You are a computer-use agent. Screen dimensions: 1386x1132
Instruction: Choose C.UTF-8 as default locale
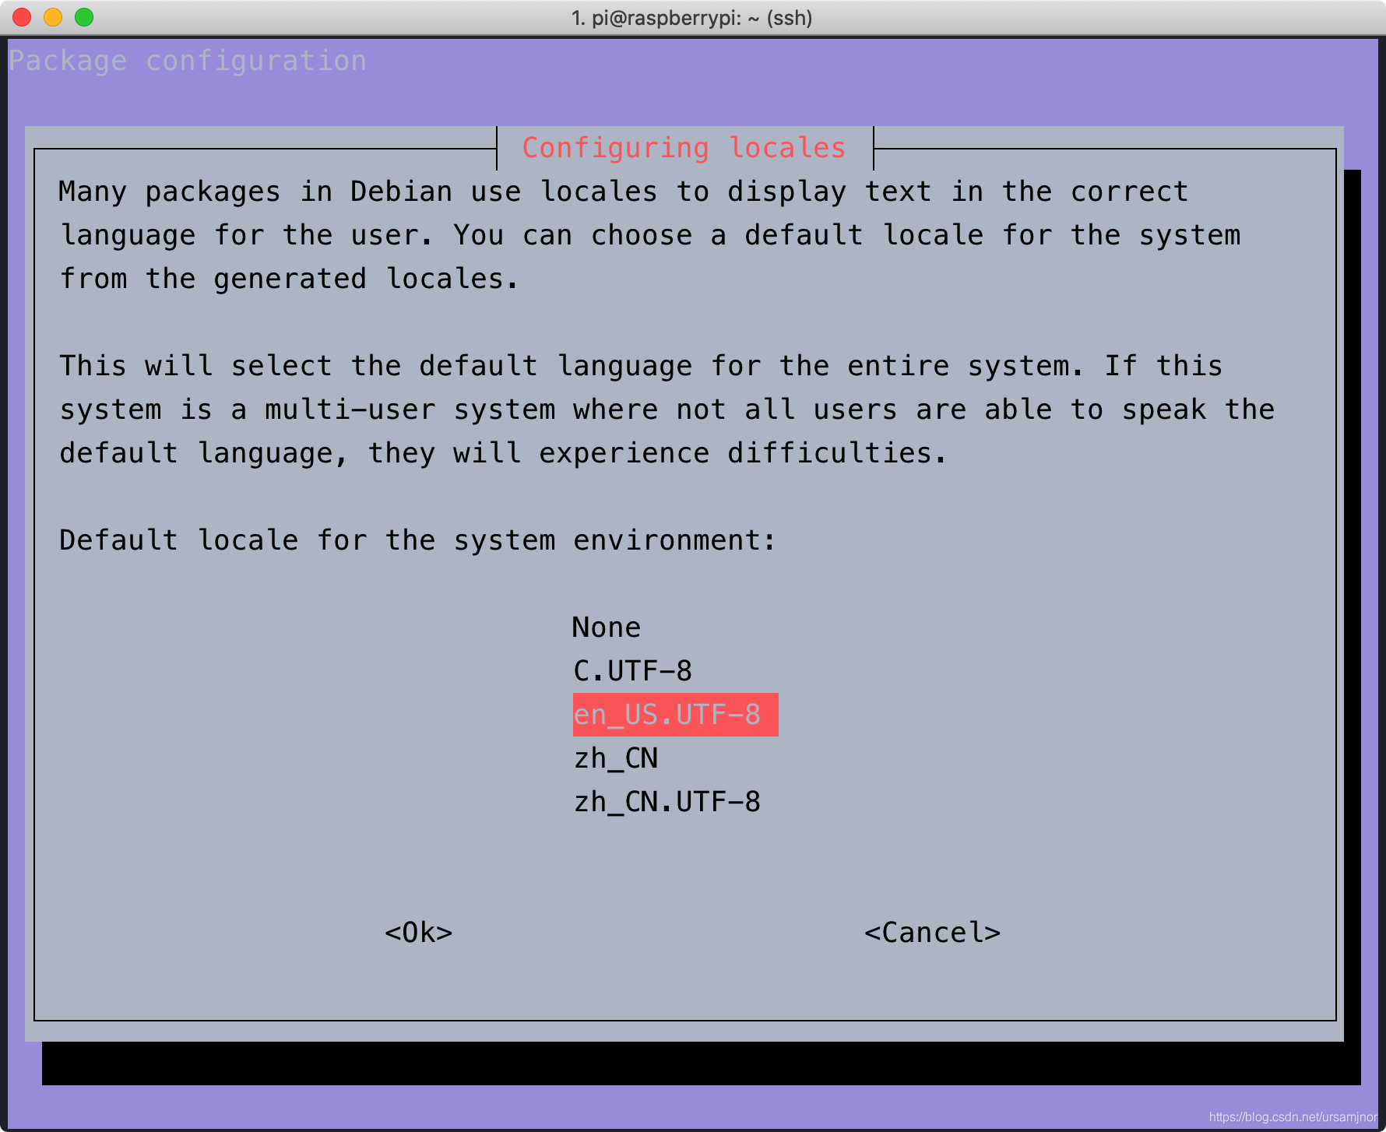coord(632,671)
